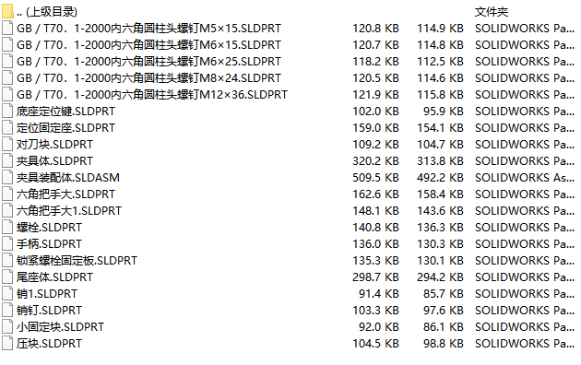The image size is (581, 365).
Task: Select 定位固定座.SLDPRT file name
Action: pyautogui.click(x=65, y=128)
